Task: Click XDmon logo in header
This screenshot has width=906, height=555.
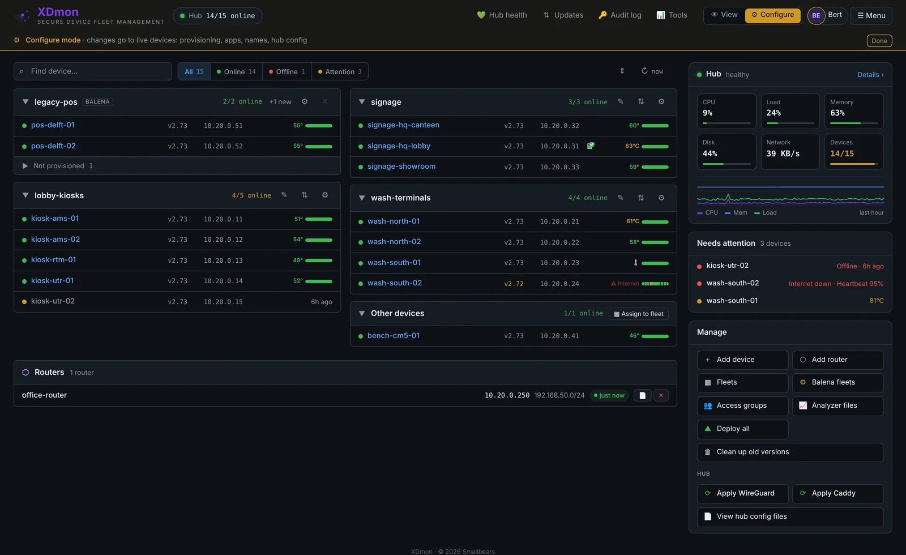Action: point(23,16)
